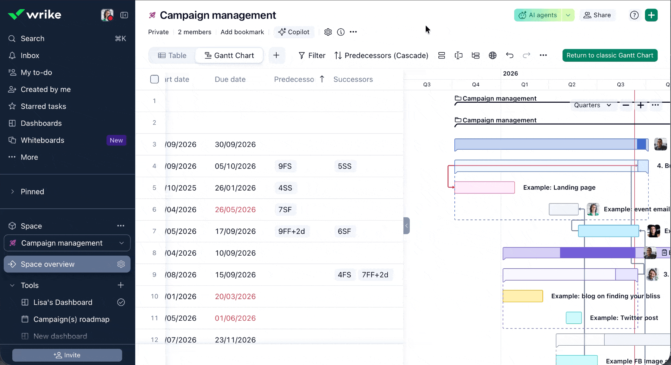Viewport: 671px width, 365px height.
Task: Return to classic Gantt Chart
Action: point(610,55)
